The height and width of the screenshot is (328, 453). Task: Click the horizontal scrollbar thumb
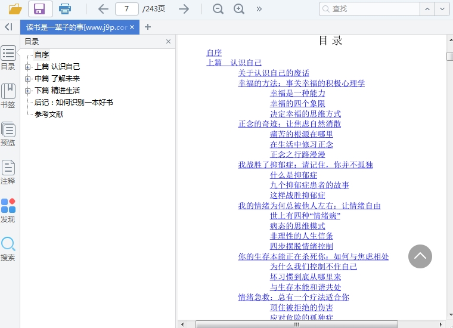(297, 324)
